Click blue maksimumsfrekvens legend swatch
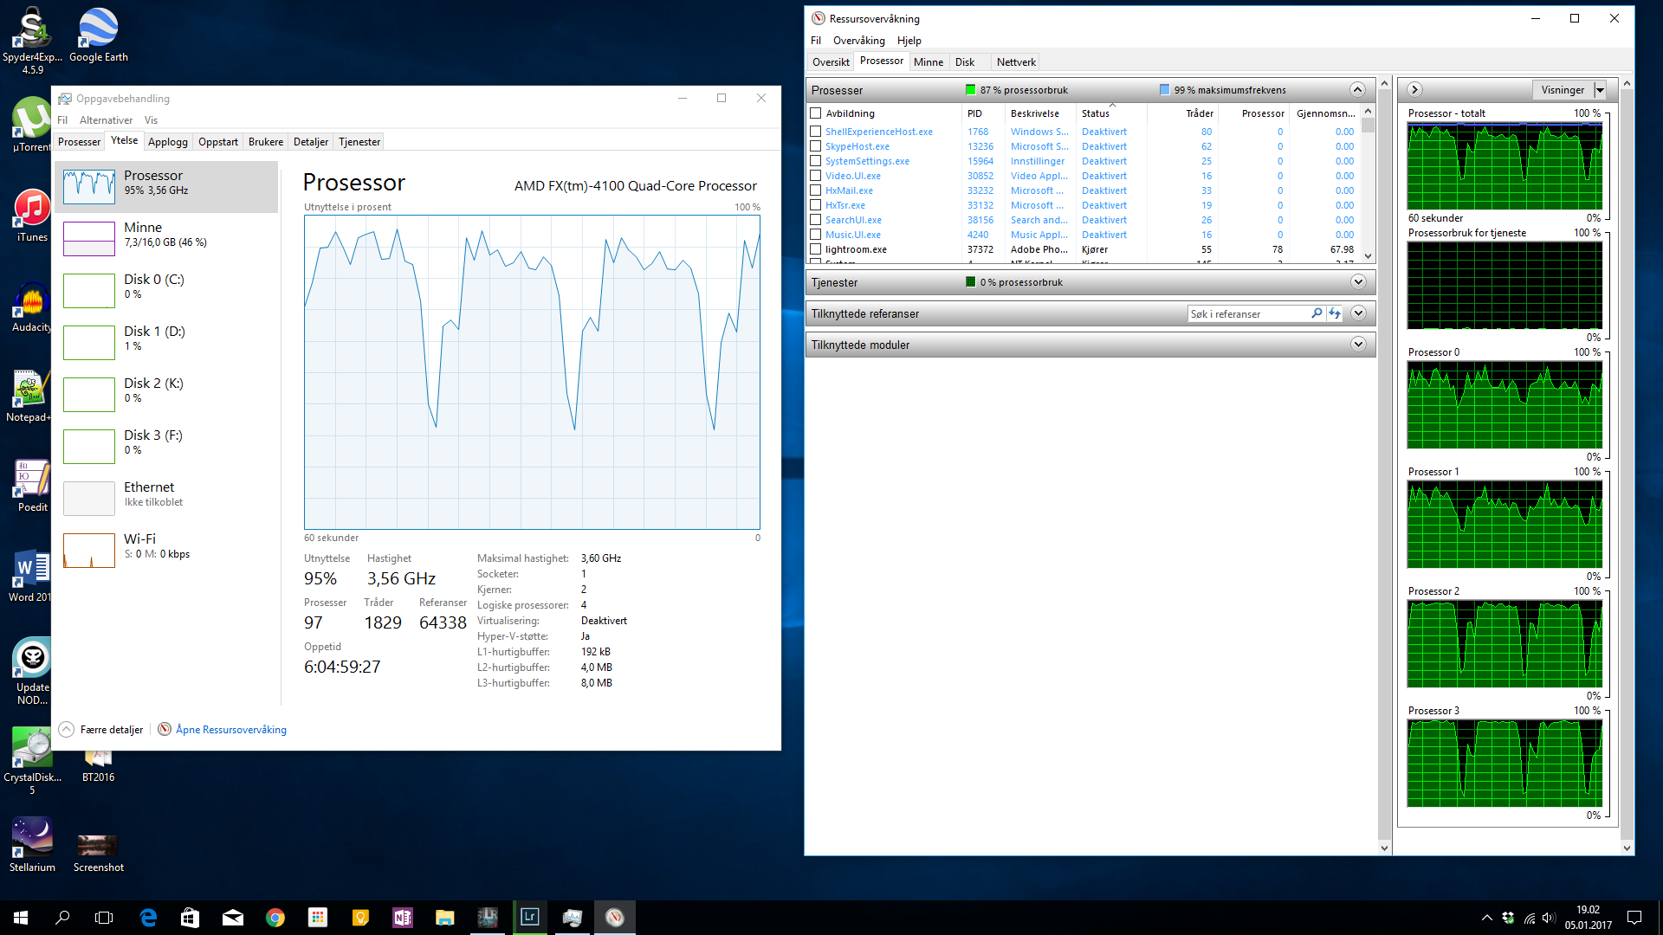This screenshot has width=1663, height=935. coord(1164,90)
